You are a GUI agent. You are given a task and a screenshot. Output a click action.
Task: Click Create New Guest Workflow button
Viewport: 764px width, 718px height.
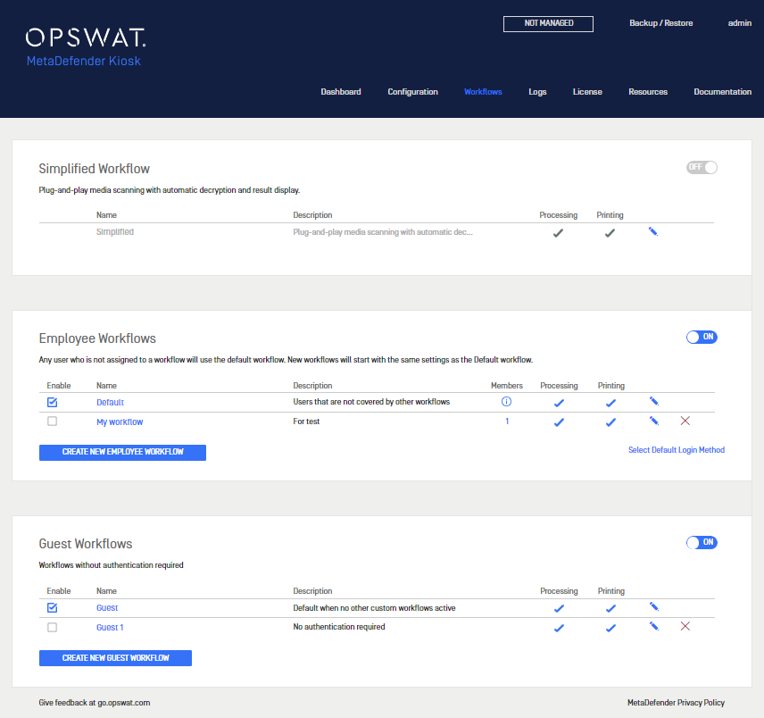click(x=115, y=658)
